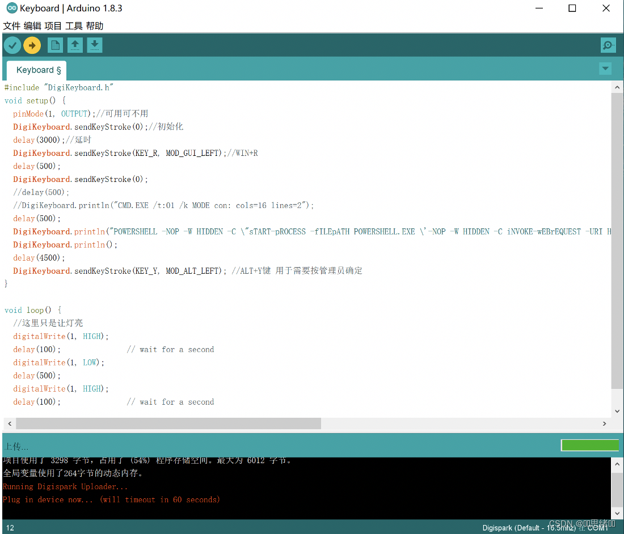Click the editor vertical scrollbar down arrow
This screenshot has height=534, width=624.
coord(617,411)
